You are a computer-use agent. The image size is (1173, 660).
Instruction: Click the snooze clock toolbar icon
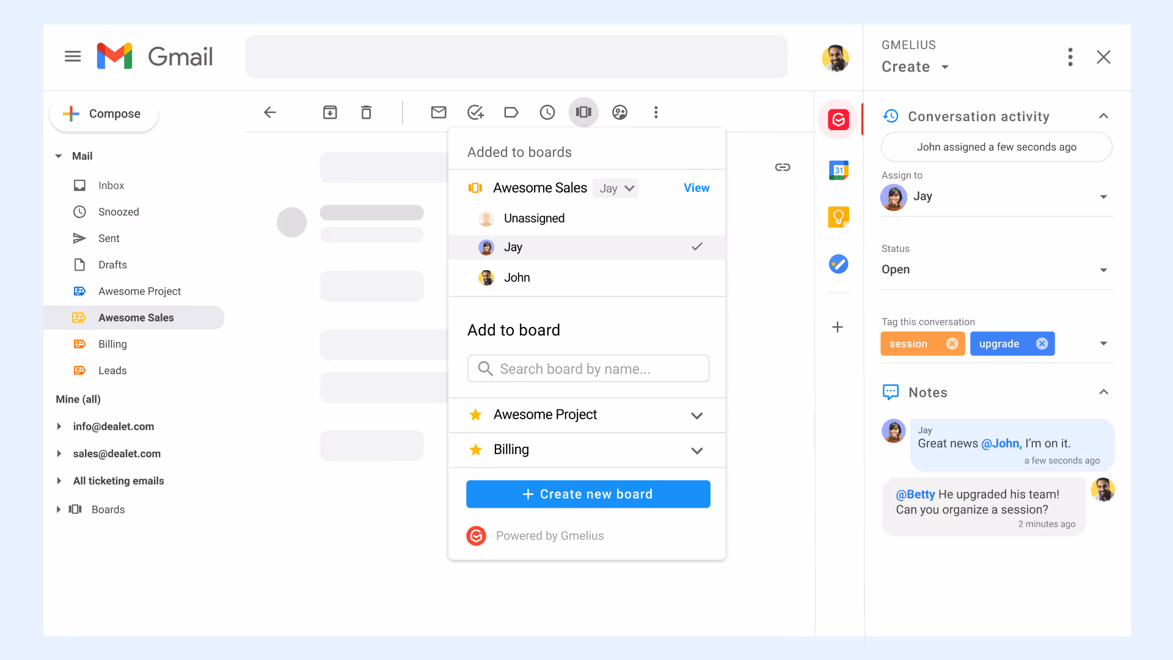point(547,112)
